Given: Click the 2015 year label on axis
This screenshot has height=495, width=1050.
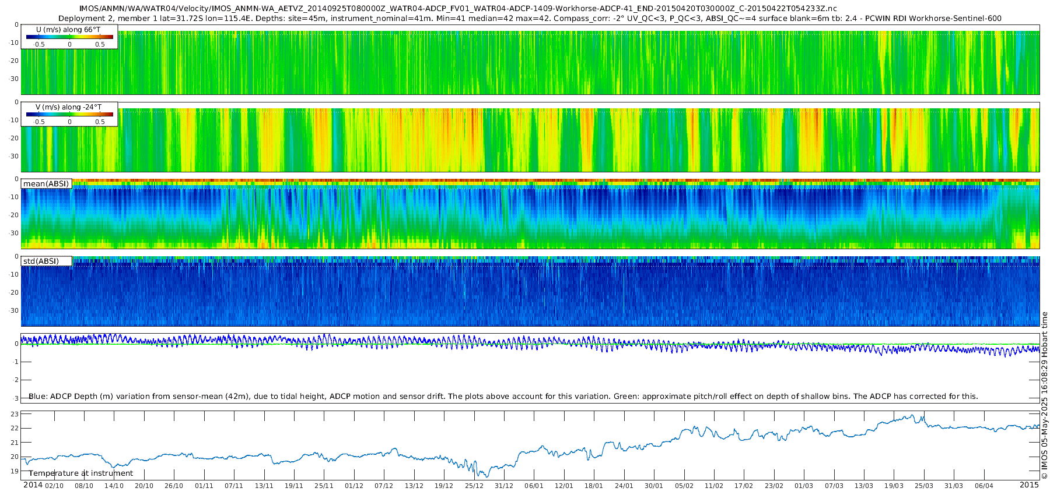Looking at the screenshot, I should point(1029,485).
